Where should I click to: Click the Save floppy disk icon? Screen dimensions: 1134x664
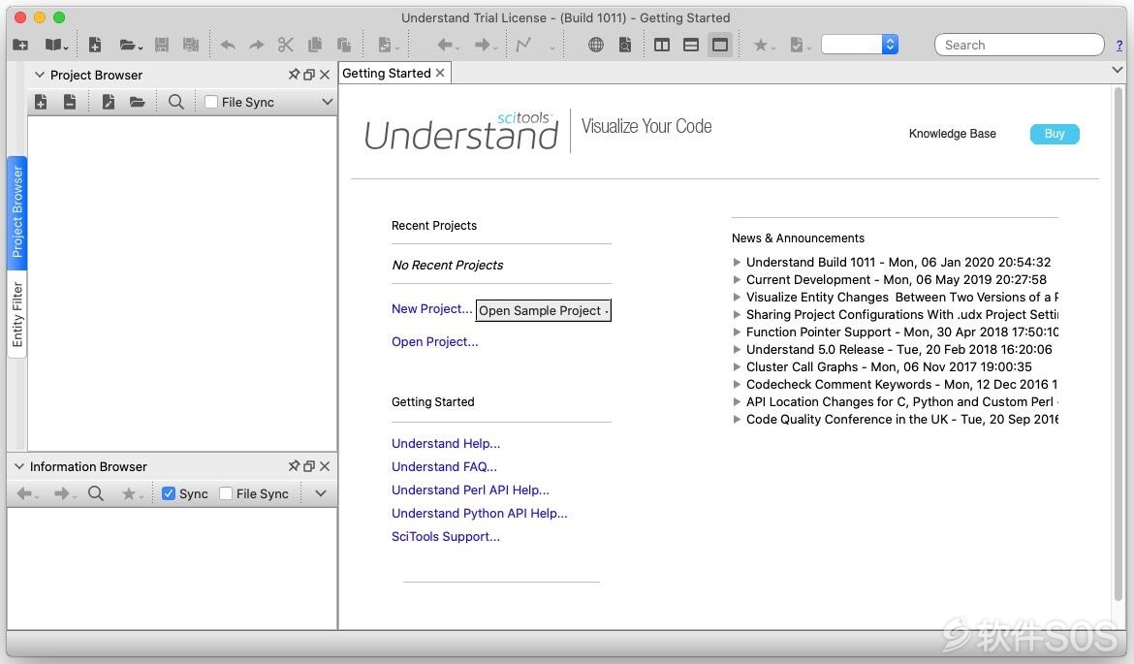(162, 45)
